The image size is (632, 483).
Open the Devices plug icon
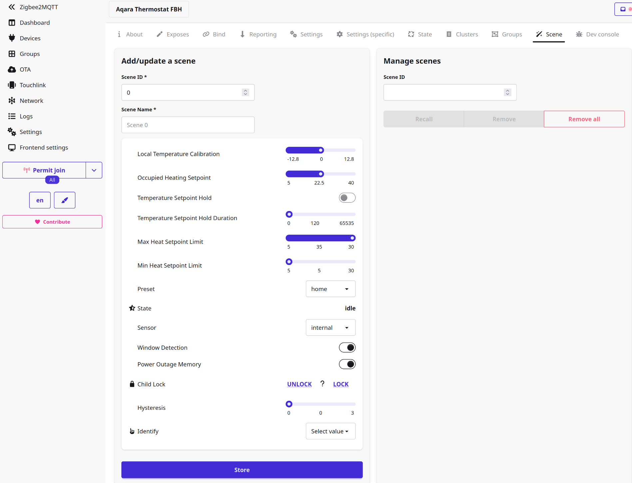[x=12, y=38]
